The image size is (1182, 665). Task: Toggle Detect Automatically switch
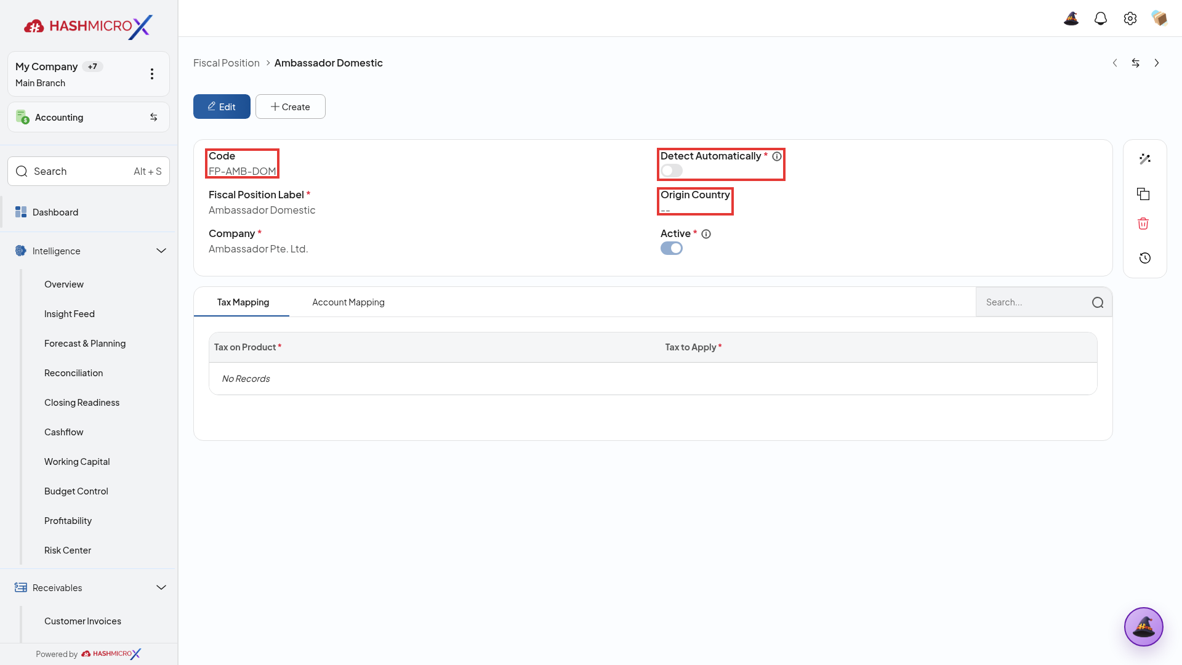[672, 171]
